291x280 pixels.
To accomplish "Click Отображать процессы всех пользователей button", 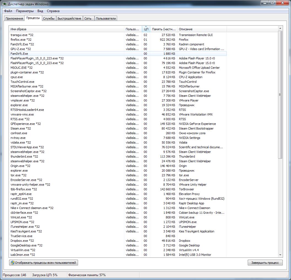I will 44,263.
